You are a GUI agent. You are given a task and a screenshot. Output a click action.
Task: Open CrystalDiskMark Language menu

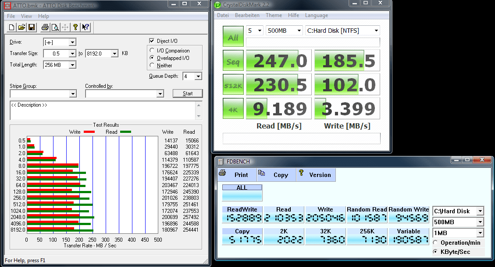pyautogui.click(x=316, y=15)
